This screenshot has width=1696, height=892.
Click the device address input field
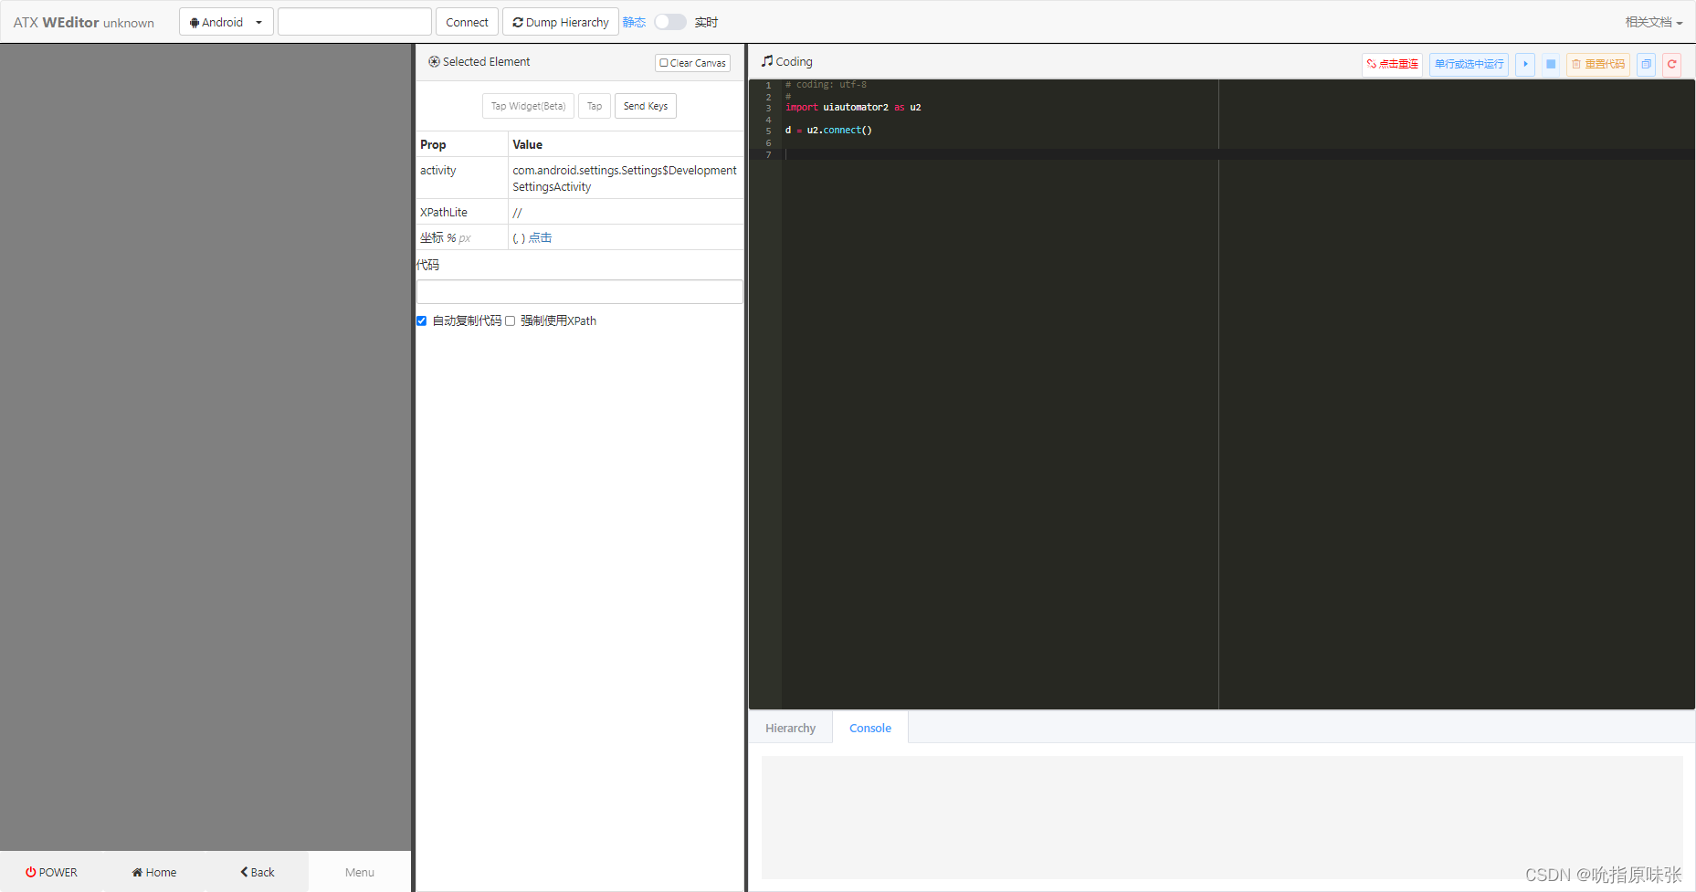[x=354, y=21]
